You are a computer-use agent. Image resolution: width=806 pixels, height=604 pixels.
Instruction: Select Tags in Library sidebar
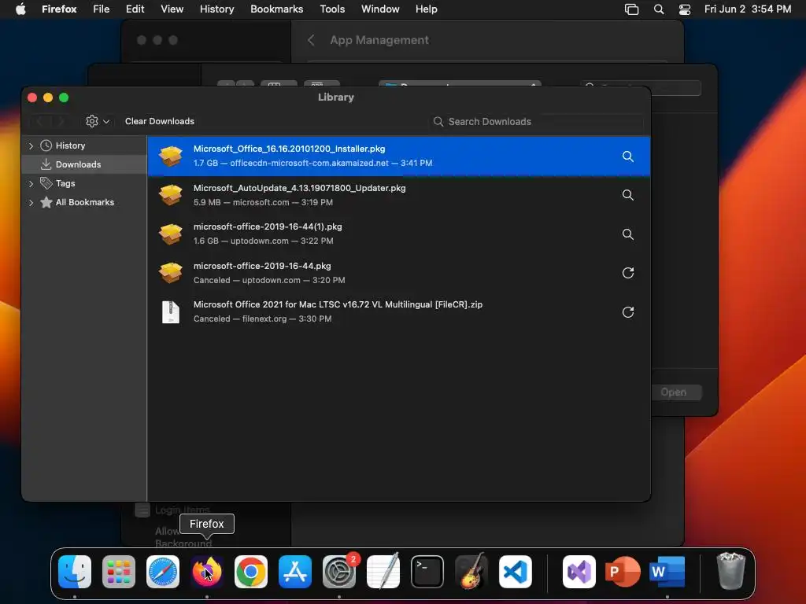(x=65, y=183)
